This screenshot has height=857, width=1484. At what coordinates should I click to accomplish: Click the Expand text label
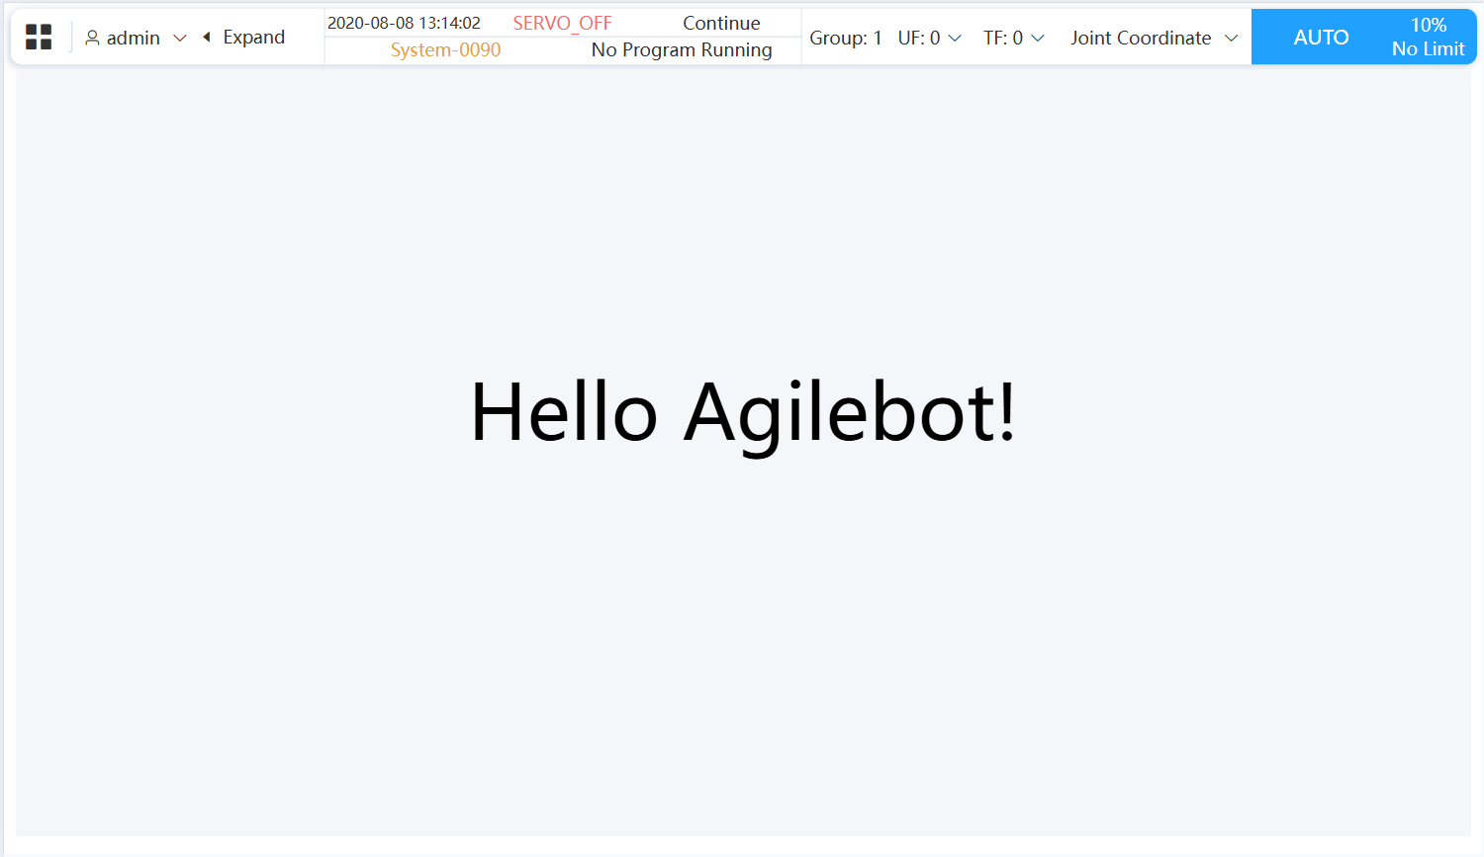pos(253,38)
